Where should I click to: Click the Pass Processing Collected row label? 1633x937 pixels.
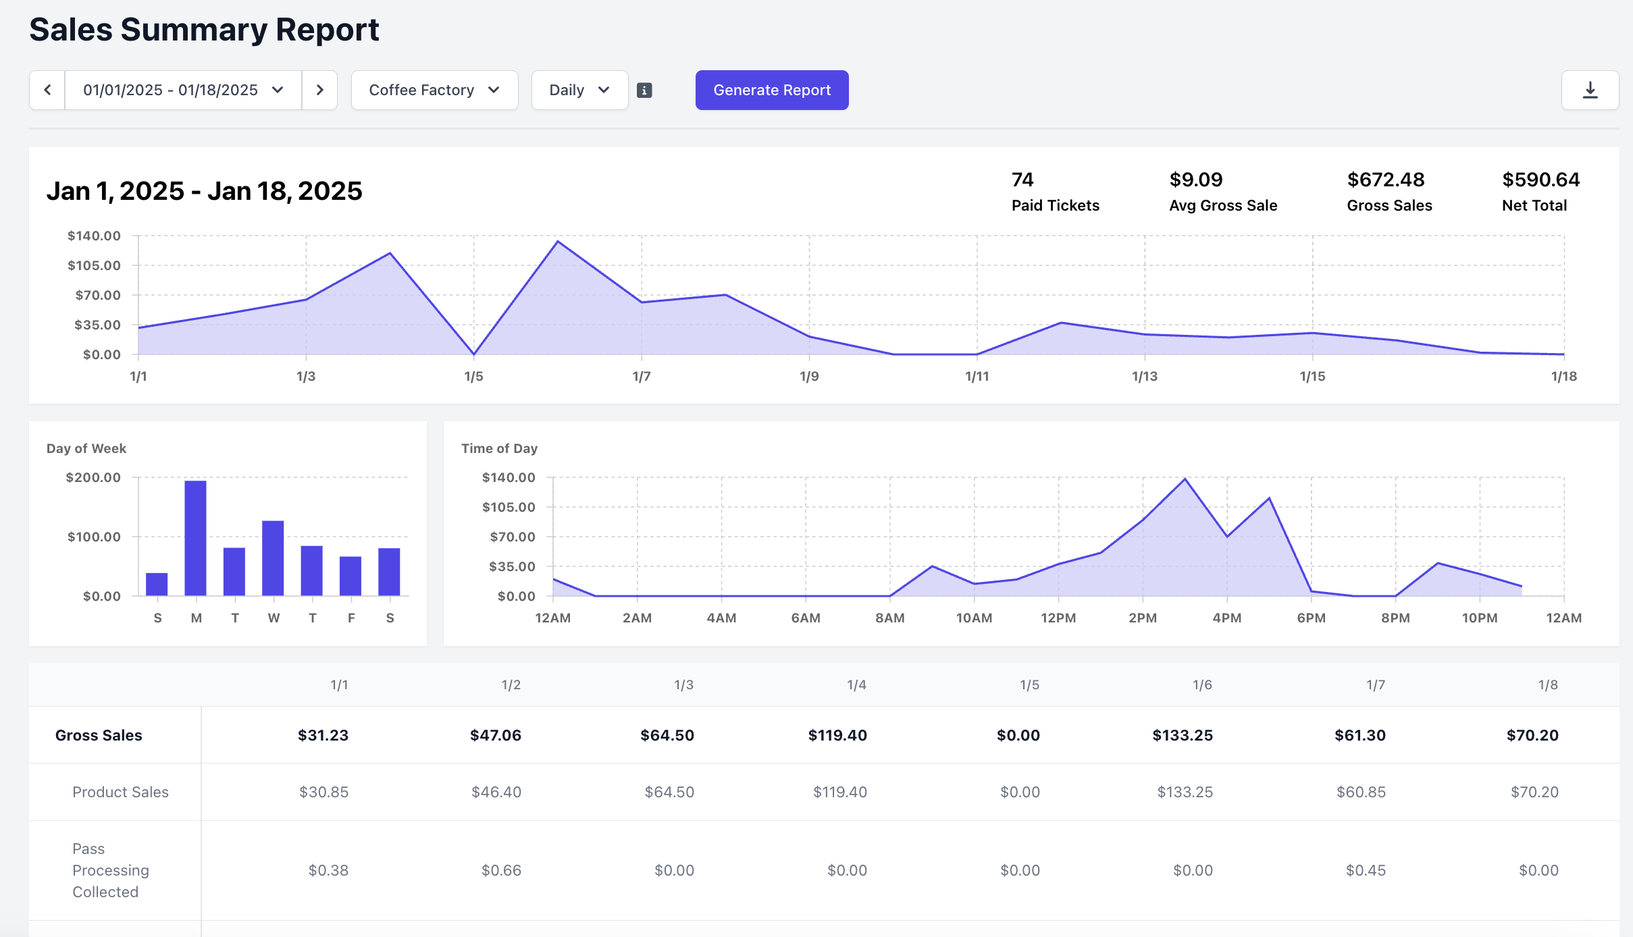[x=110, y=870]
